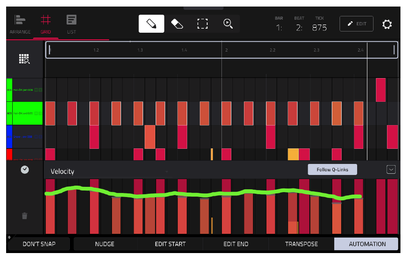Select the red pad color strip

9,154
